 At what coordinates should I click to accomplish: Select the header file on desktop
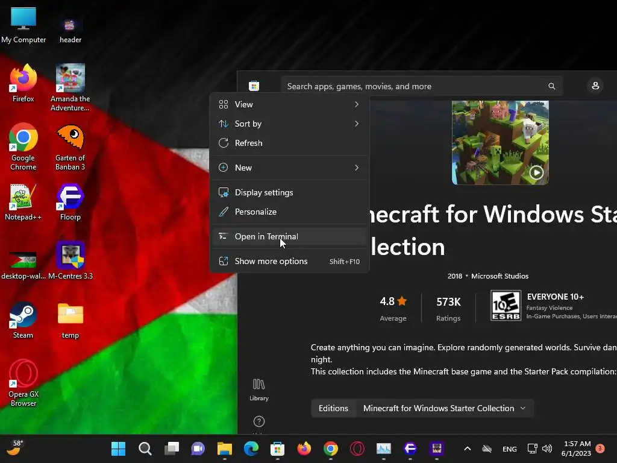(x=70, y=30)
